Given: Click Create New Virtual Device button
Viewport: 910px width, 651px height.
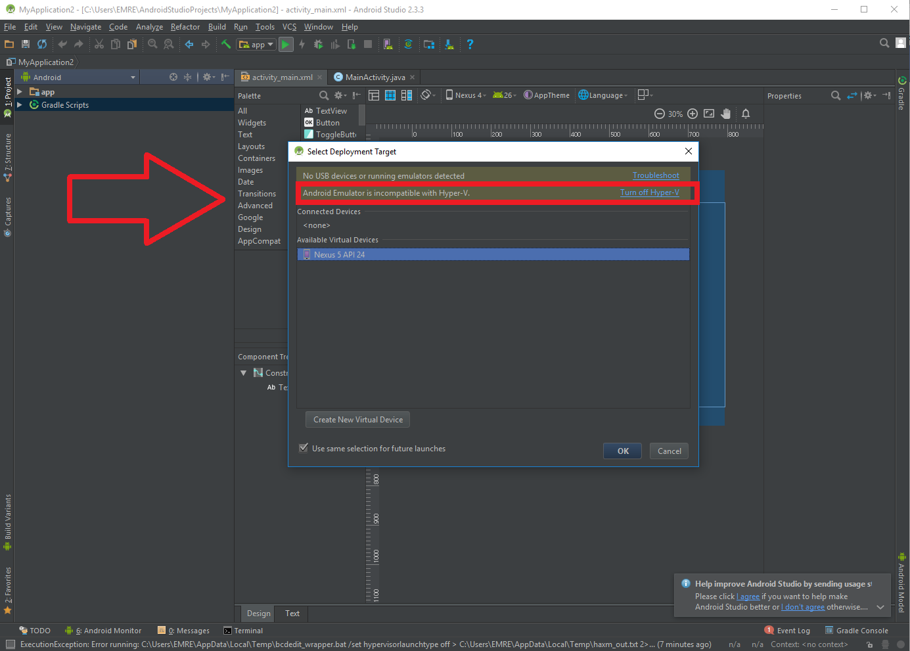Looking at the screenshot, I should pyautogui.click(x=358, y=420).
